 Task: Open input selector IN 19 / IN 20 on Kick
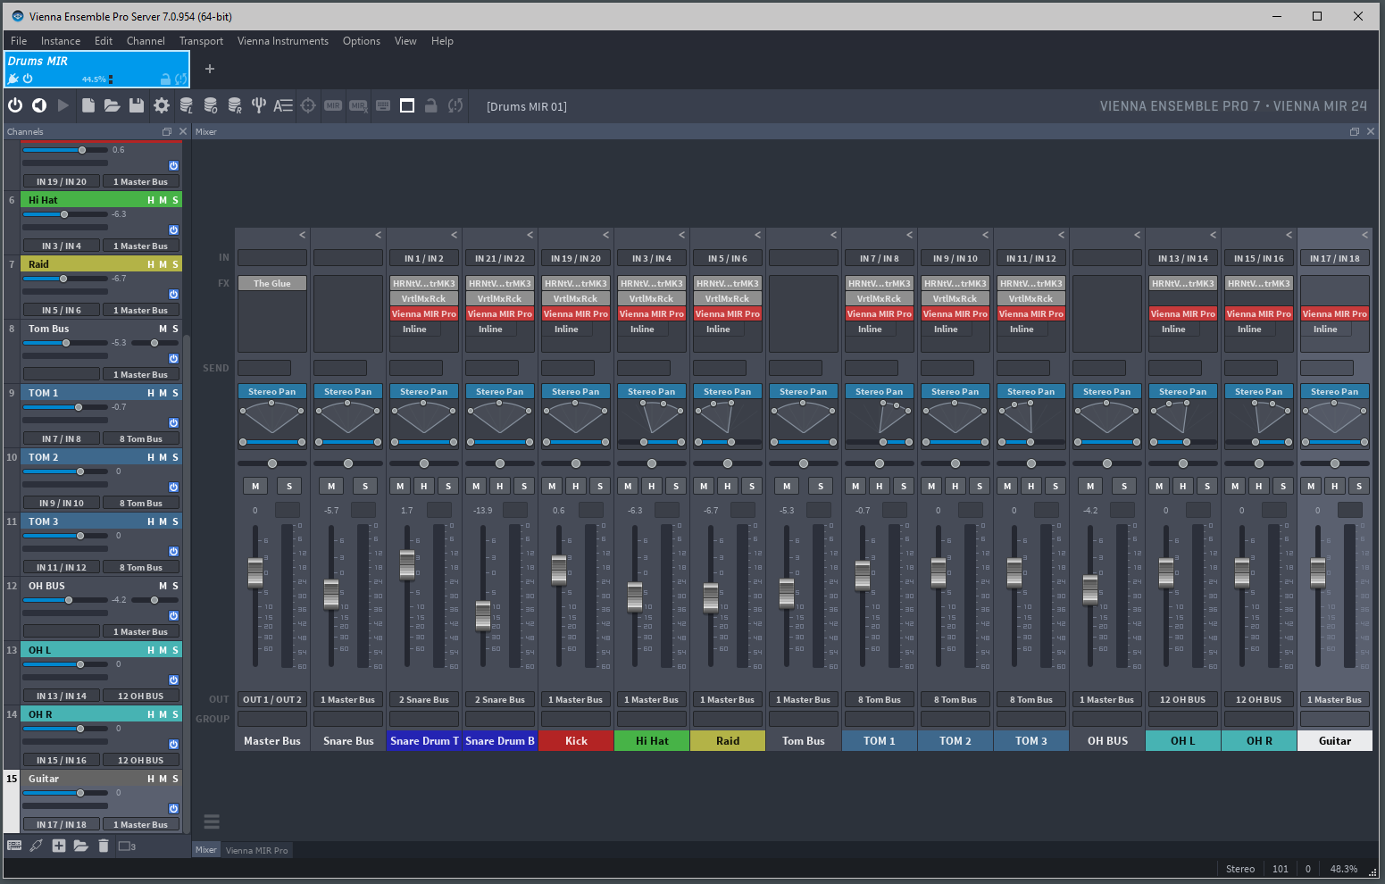tap(576, 258)
